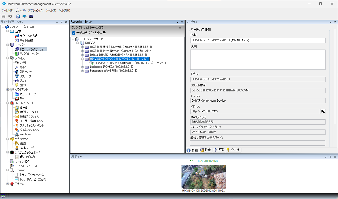Open ファイル(F) menu
The image size is (338, 199).
pyautogui.click(x=7, y=10)
